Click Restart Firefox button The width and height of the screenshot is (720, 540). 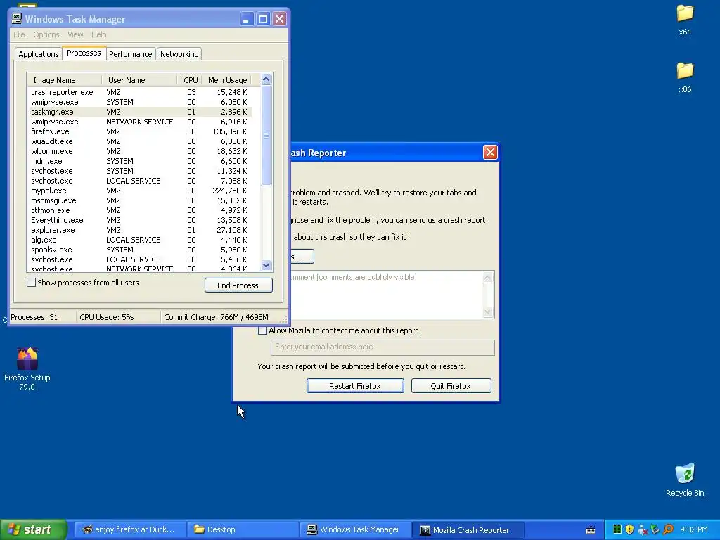355,386
